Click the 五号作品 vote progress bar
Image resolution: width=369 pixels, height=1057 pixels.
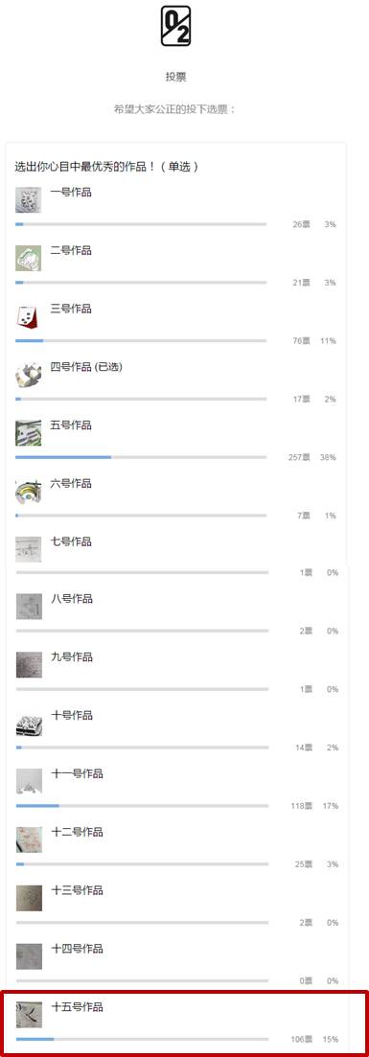[141, 457]
